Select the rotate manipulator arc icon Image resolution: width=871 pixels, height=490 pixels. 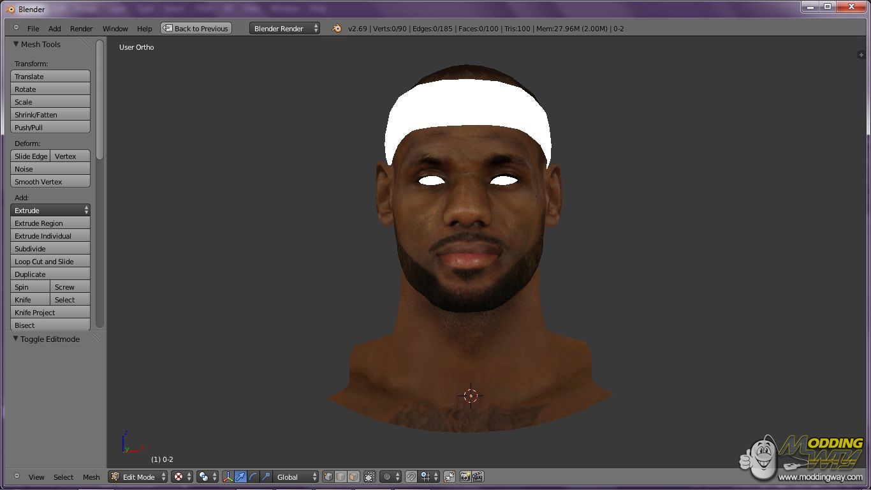click(x=253, y=477)
